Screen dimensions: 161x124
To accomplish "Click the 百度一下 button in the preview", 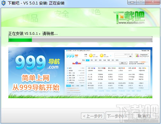I will coord(123,63).
